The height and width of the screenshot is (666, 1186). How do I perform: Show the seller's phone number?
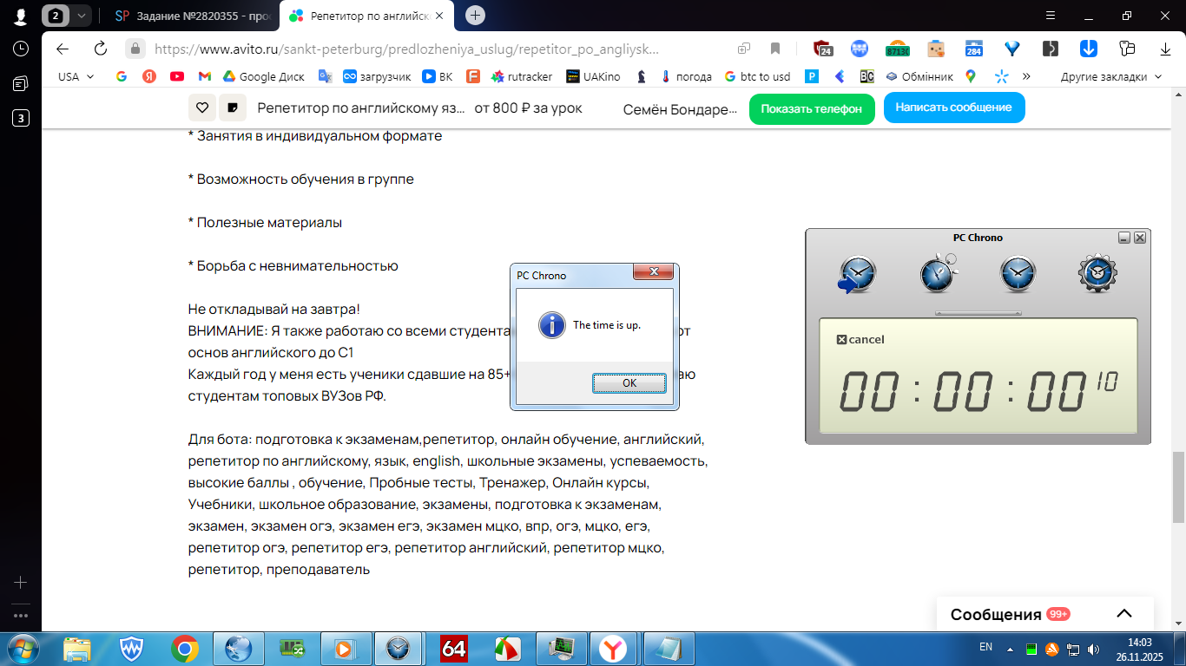(x=811, y=108)
